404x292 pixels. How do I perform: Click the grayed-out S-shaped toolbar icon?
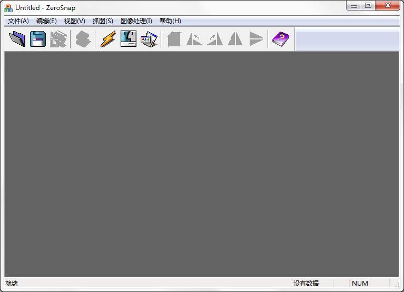tap(83, 39)
